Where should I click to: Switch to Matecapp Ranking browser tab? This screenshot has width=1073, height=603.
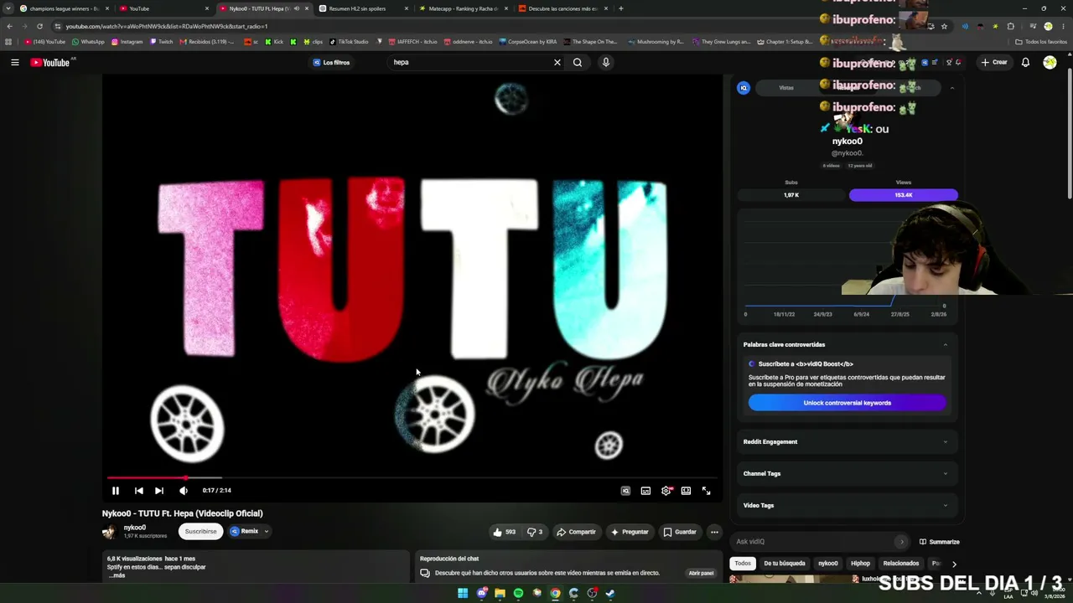tap(464, 8)
